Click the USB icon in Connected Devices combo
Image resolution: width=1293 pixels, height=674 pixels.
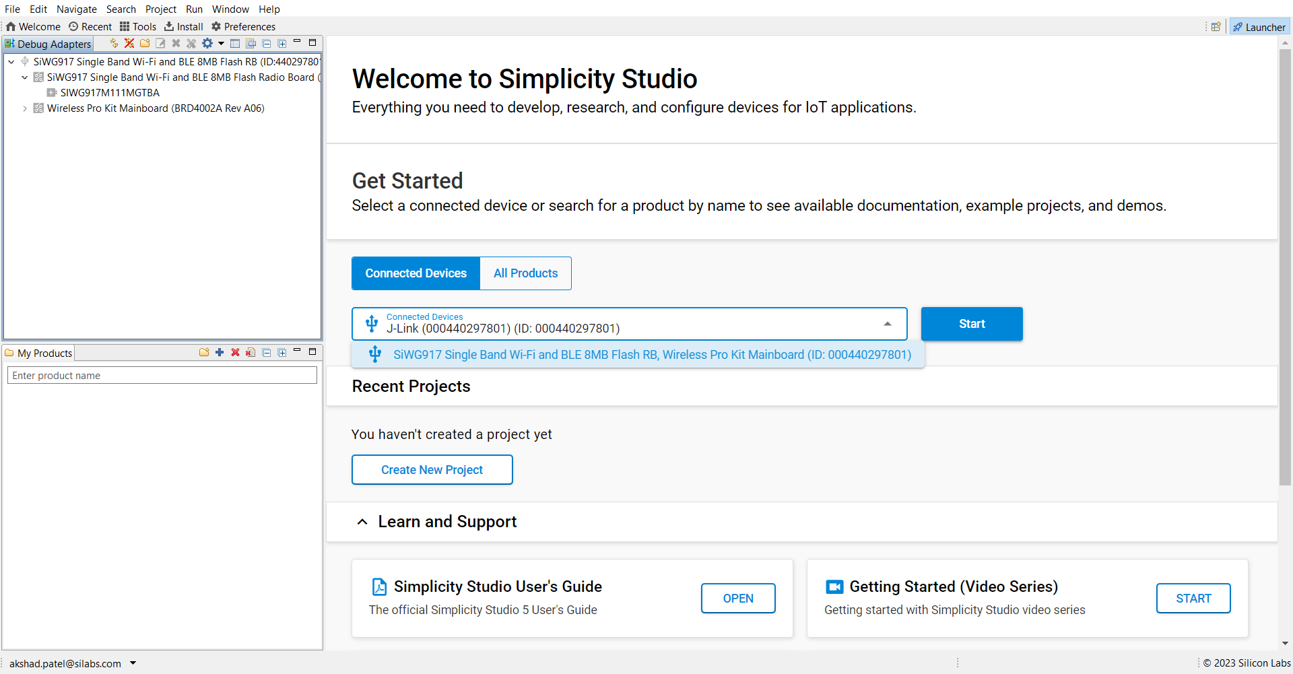point(371,324)
